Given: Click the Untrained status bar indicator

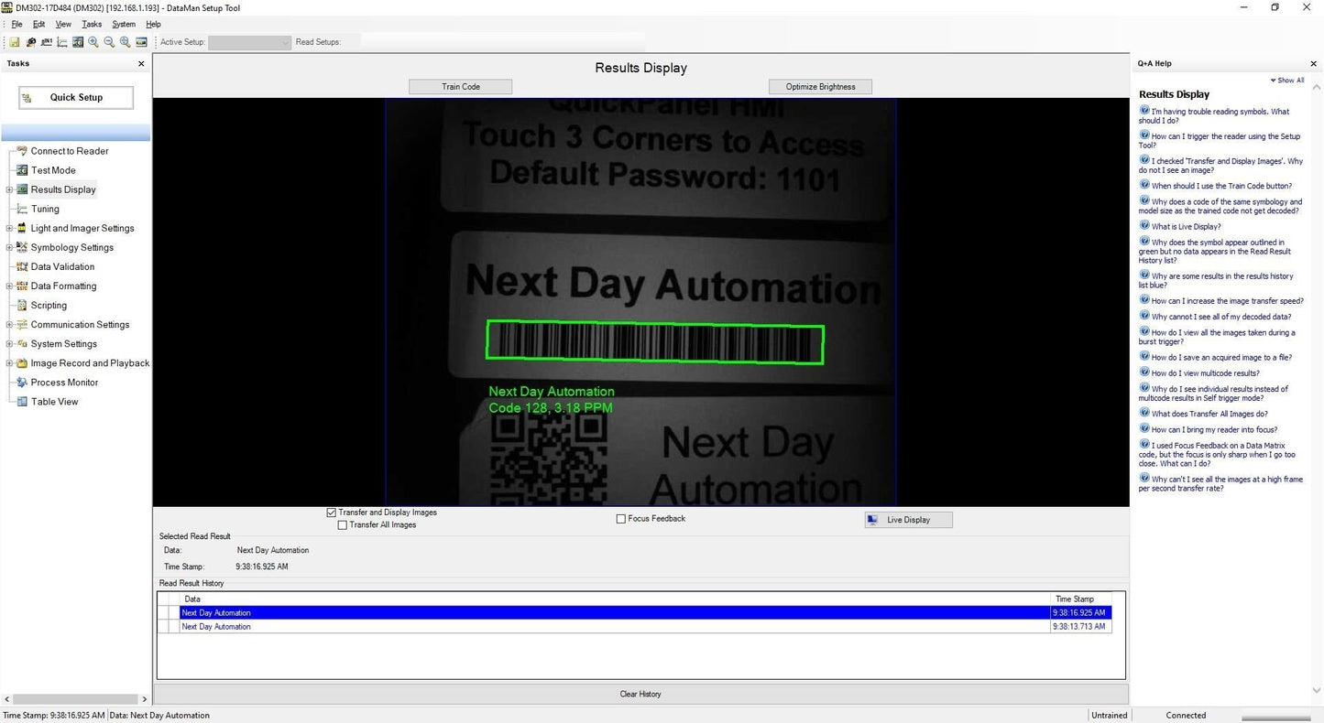Looking at the screenshot, I should [x=1109, y=716].
